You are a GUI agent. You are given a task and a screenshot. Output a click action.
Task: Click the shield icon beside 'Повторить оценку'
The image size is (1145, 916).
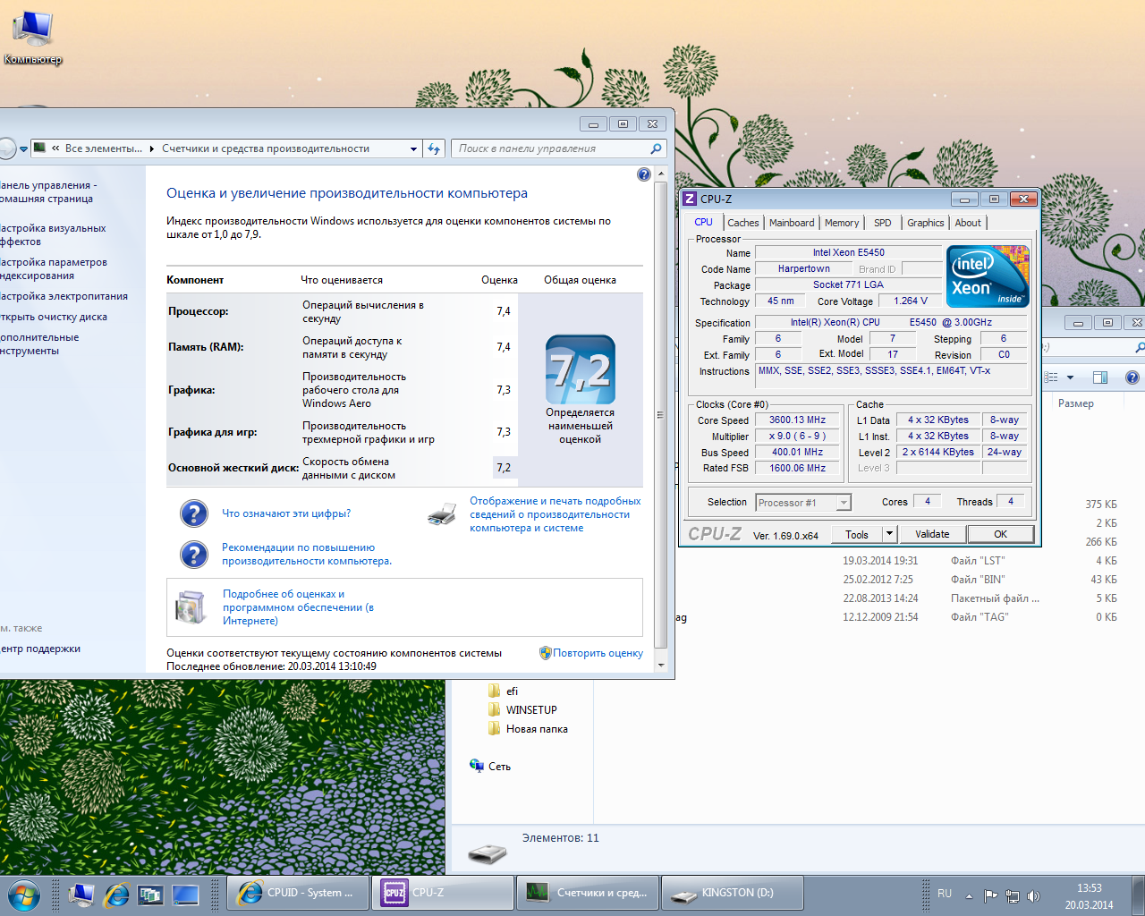point(545,653)
